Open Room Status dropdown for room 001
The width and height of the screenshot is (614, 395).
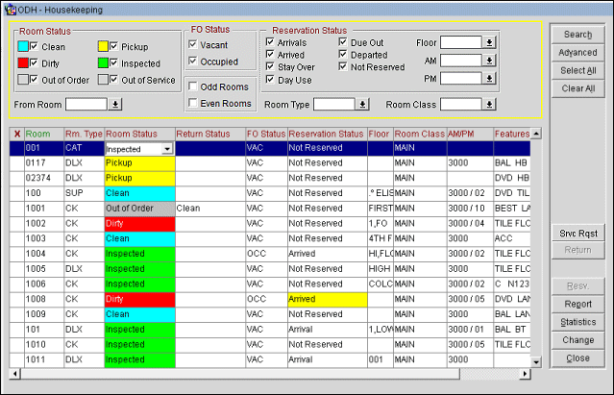click(167, 149)
